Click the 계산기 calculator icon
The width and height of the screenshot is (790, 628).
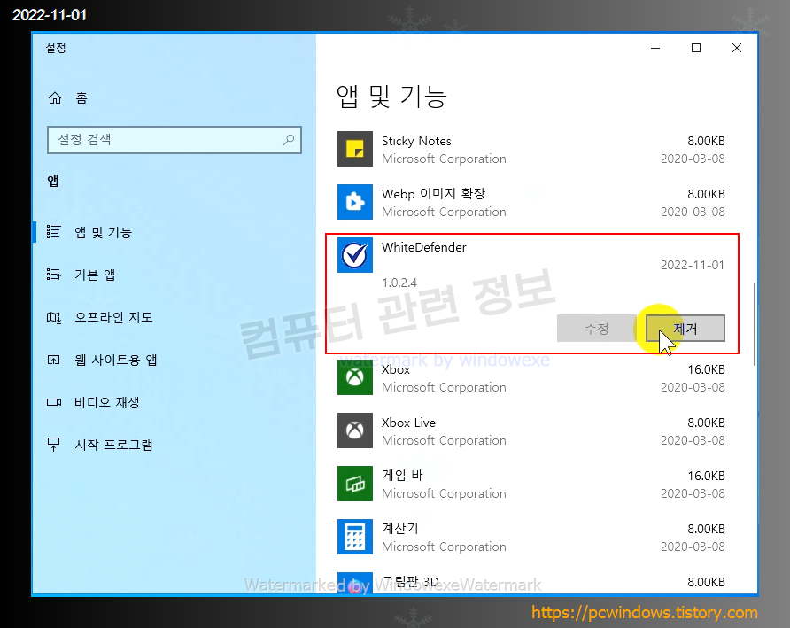[x=354, y=537]
